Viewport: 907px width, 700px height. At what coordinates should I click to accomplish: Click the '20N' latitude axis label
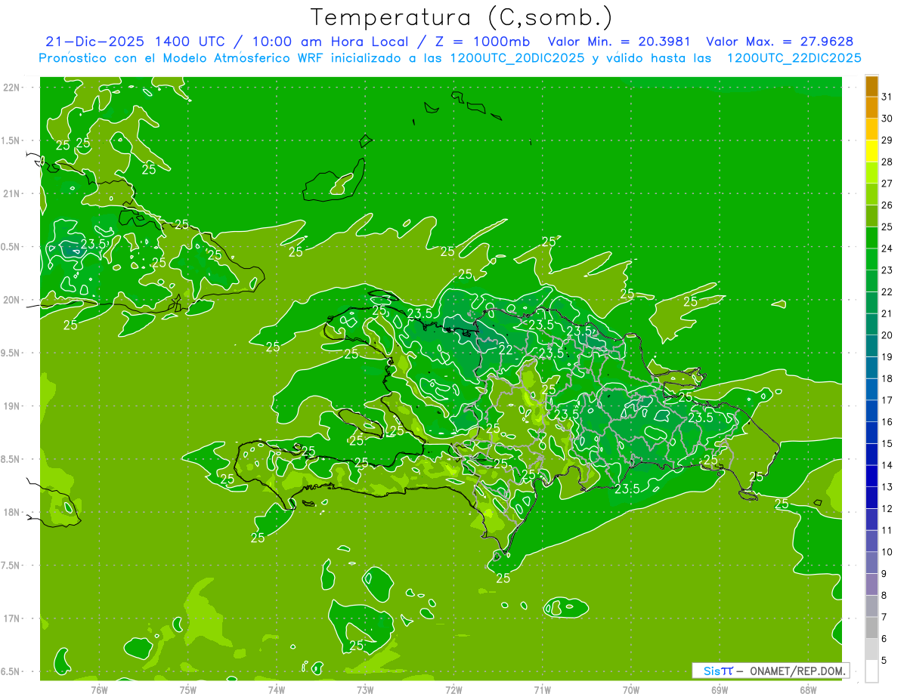(11, 300)
